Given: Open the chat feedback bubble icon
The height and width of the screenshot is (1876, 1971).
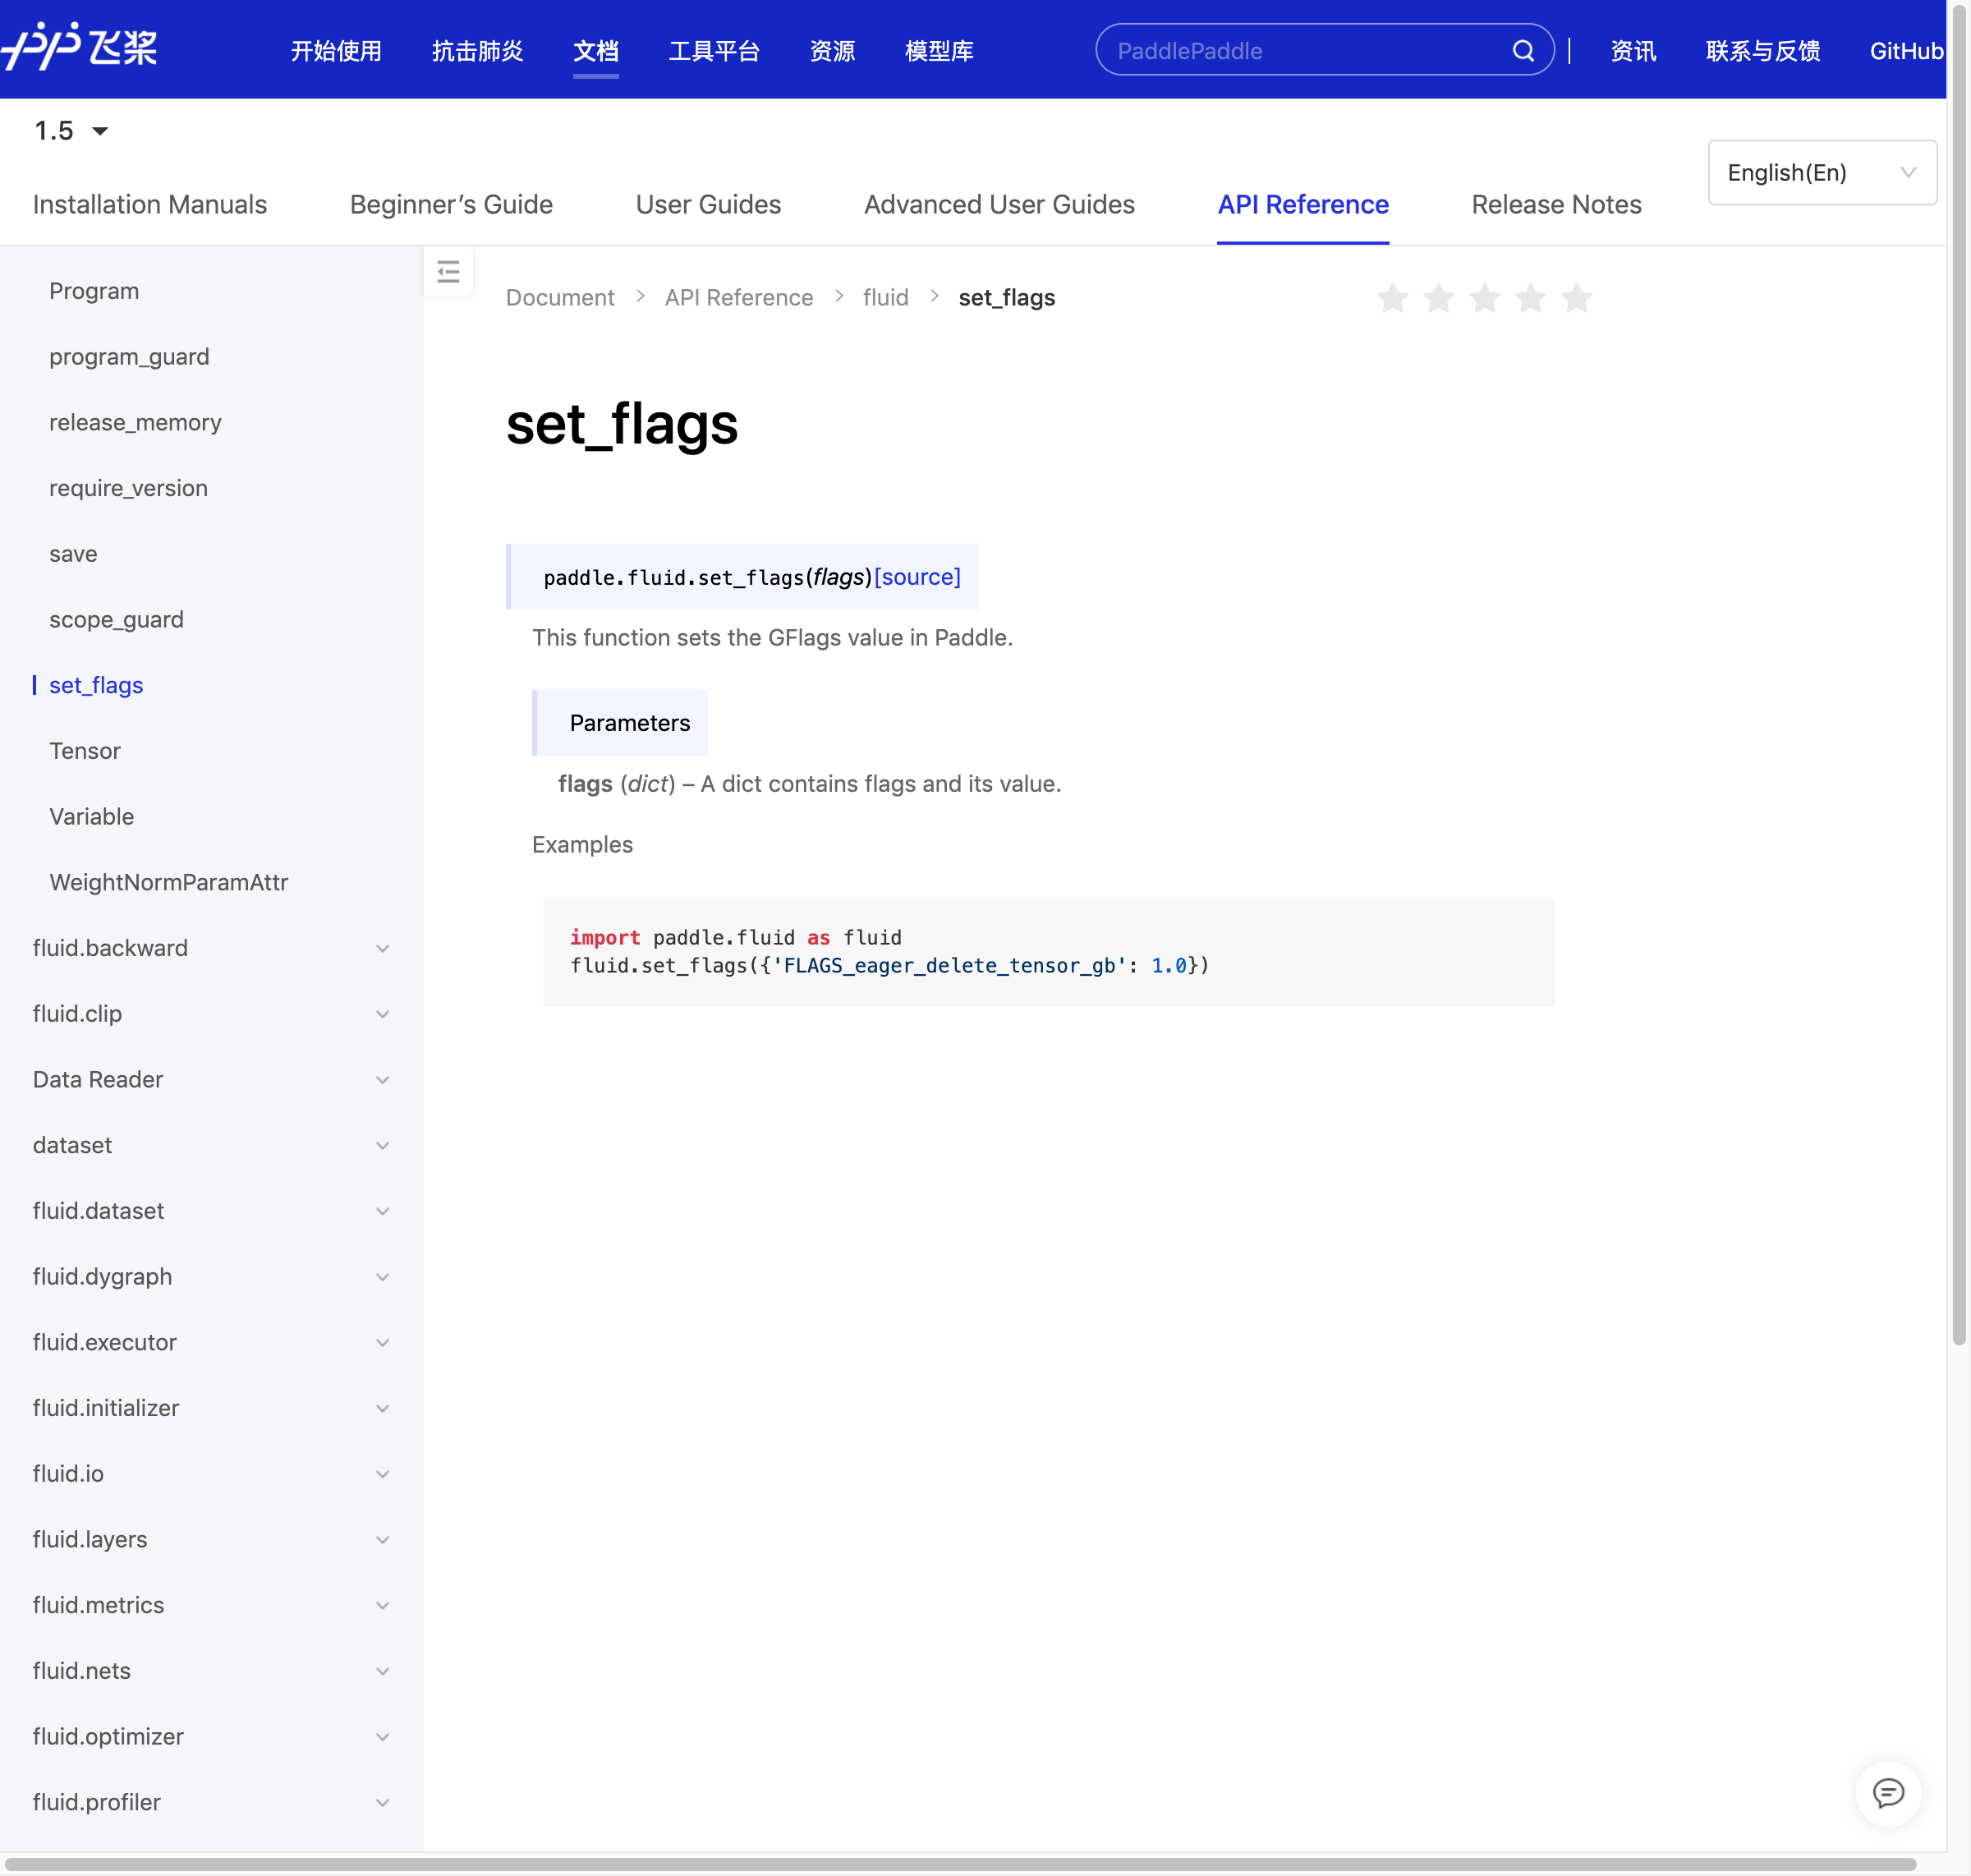Looking at the screenshot, I should click(x=1887, y=1793).
